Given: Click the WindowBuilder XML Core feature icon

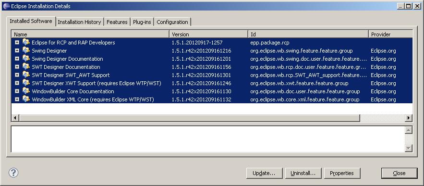Looking at the screenshot, I should click(26, 99).
